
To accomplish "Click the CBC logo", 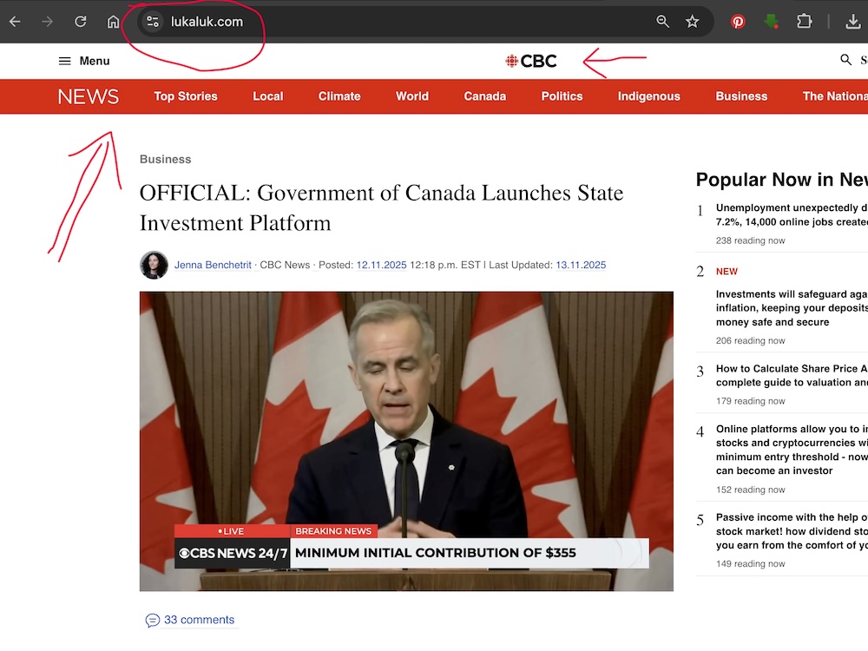I will pyautogui.click(x=531, y=61).
